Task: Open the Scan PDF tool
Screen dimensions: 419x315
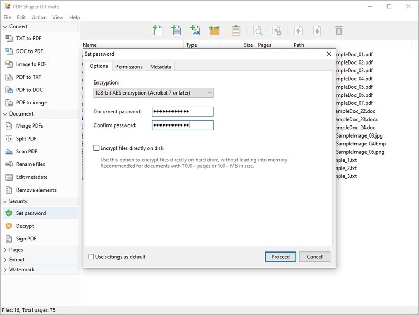Action: pos(26,152)
